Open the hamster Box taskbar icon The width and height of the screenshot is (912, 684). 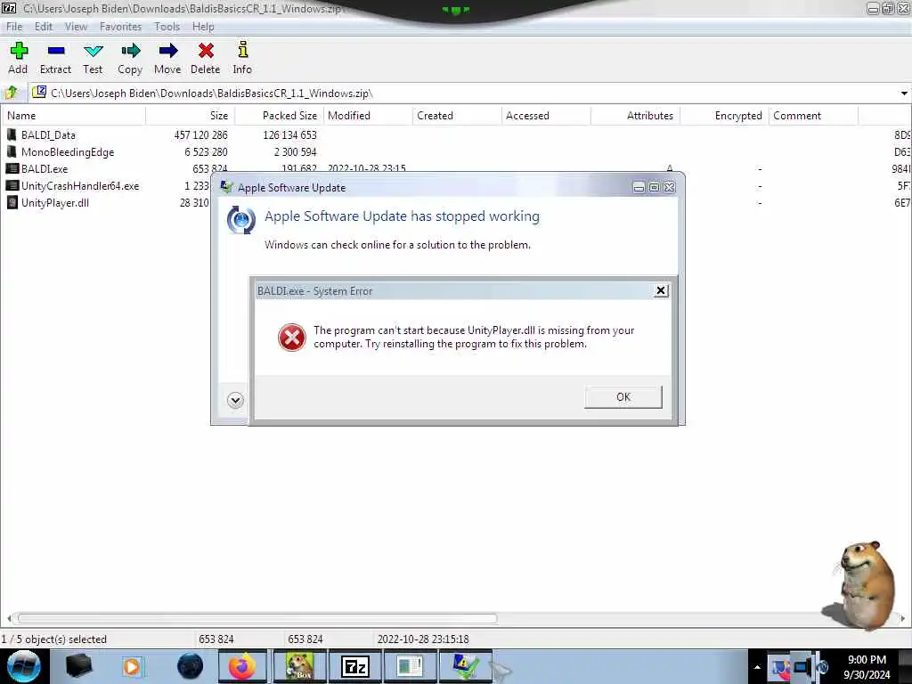pos(299,666)
